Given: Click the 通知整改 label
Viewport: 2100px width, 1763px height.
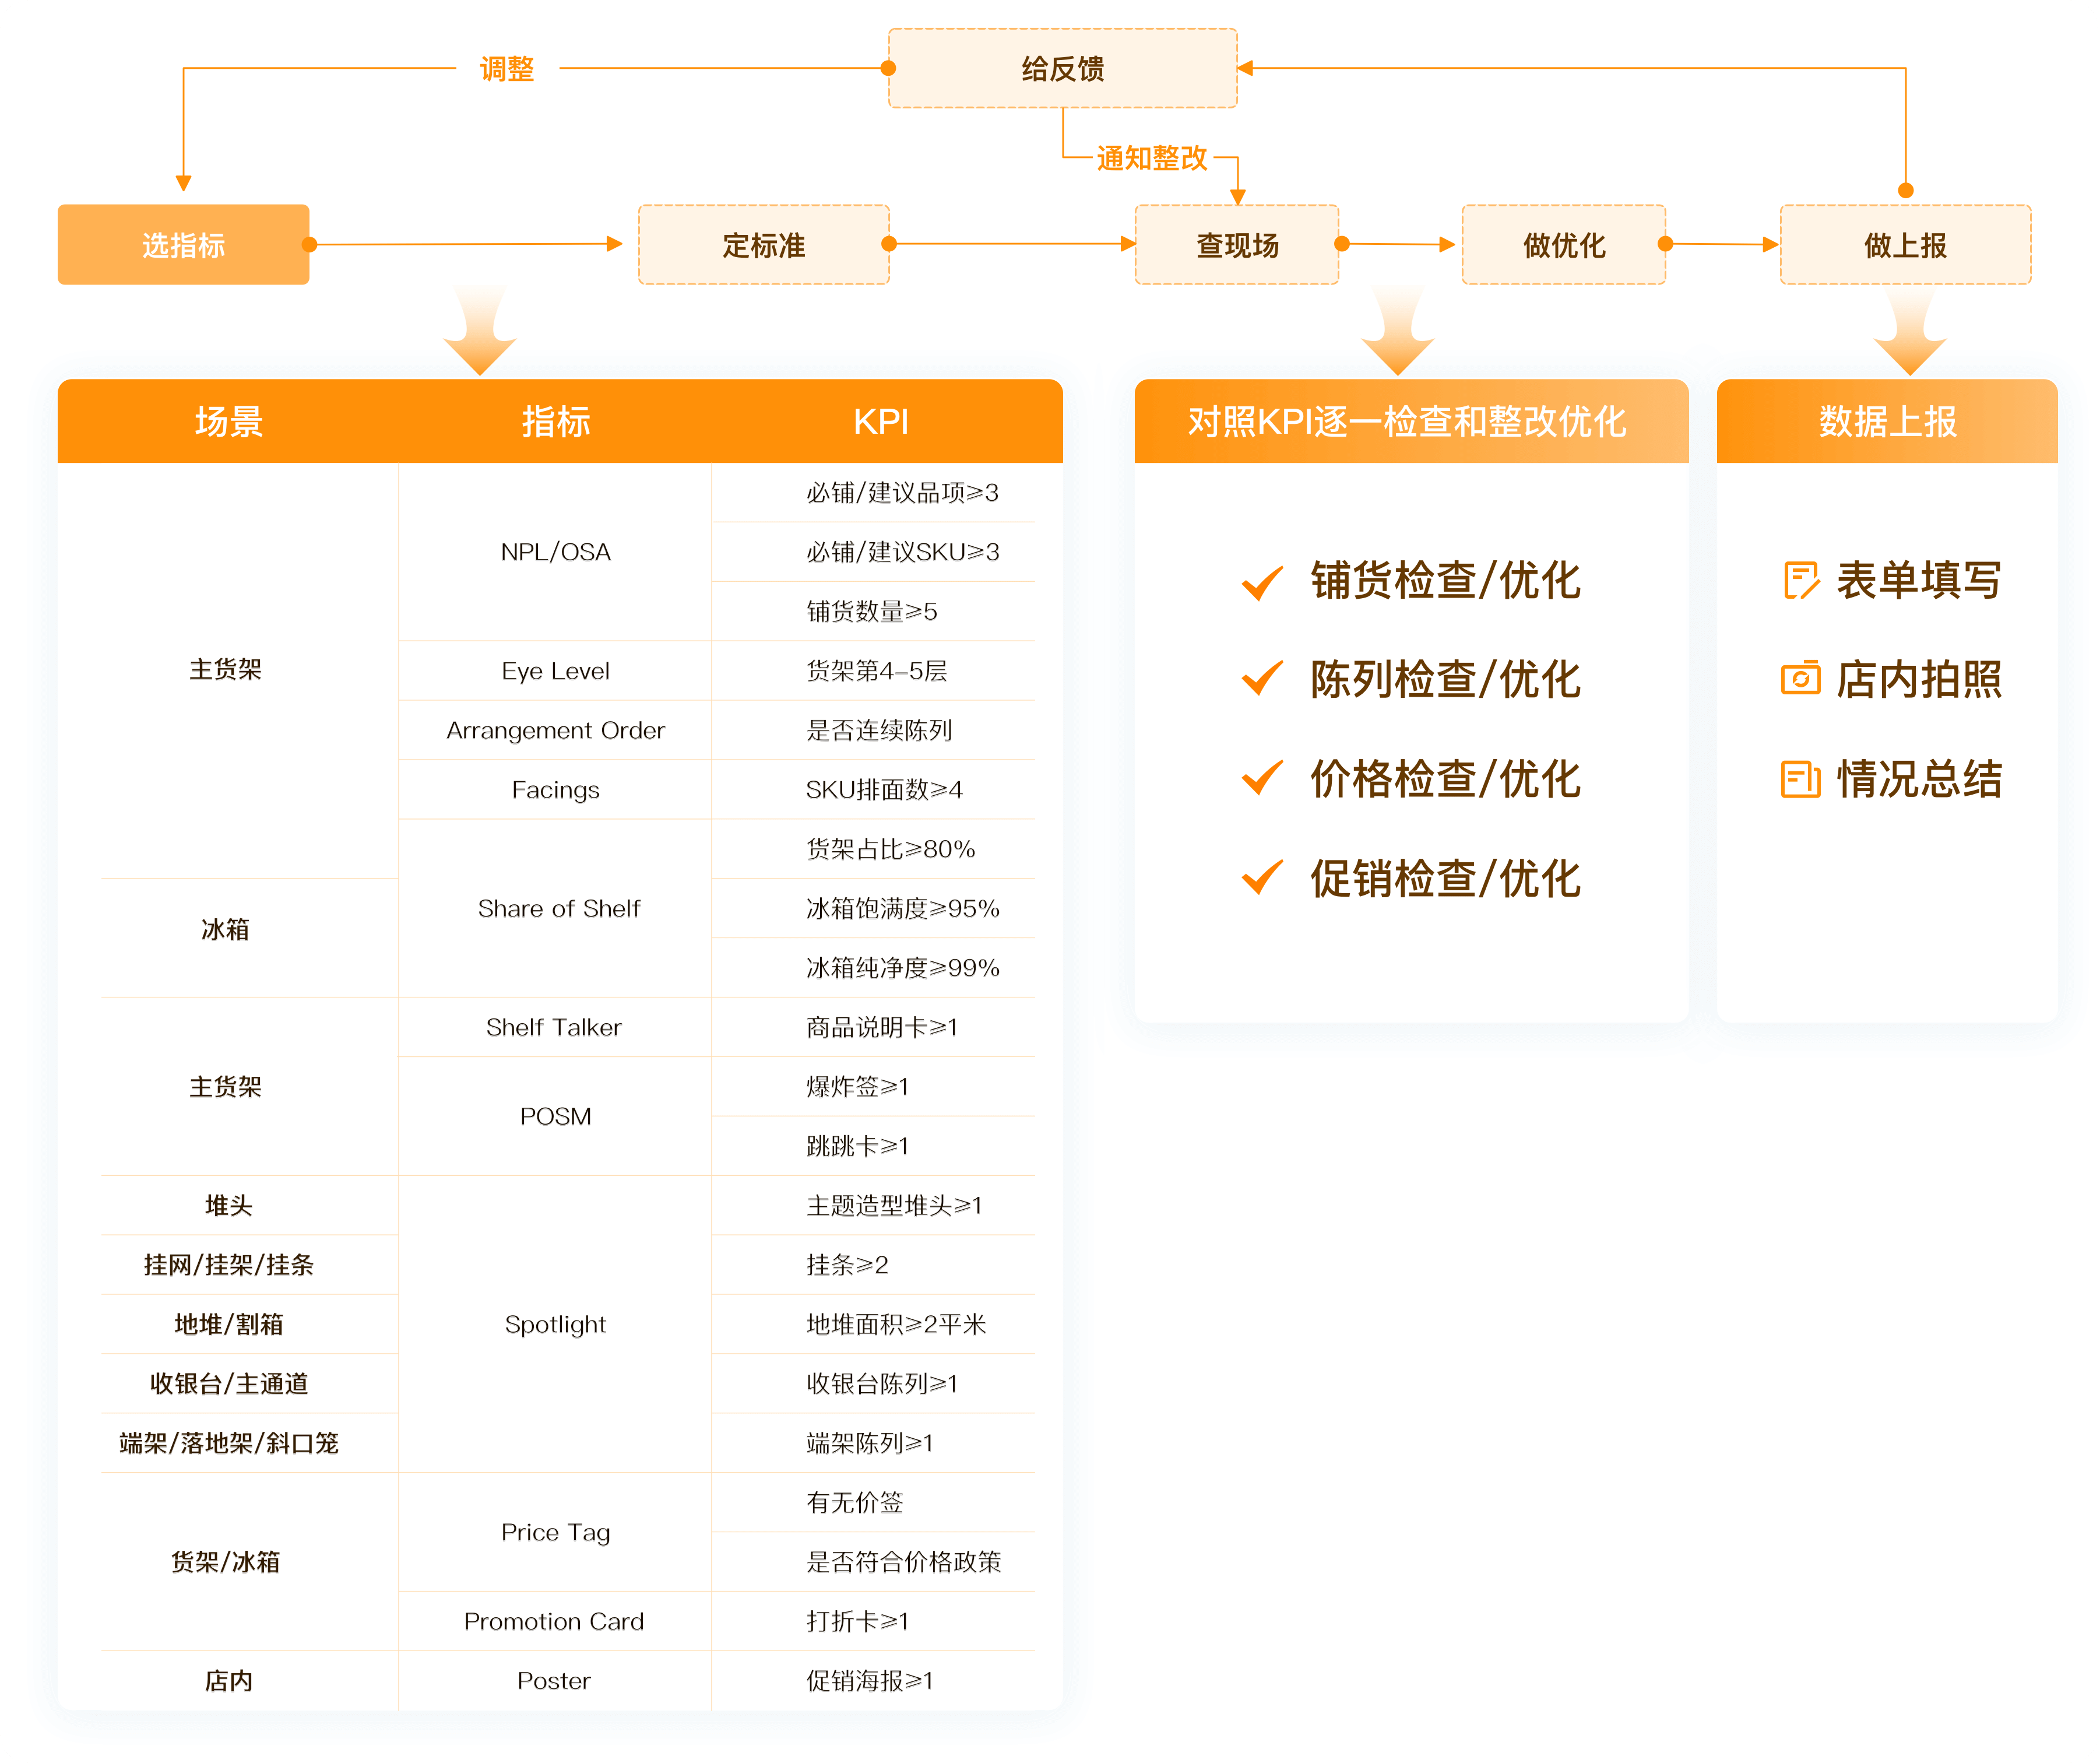Looking at the screenshot, I should click(x=1152, y=158).
